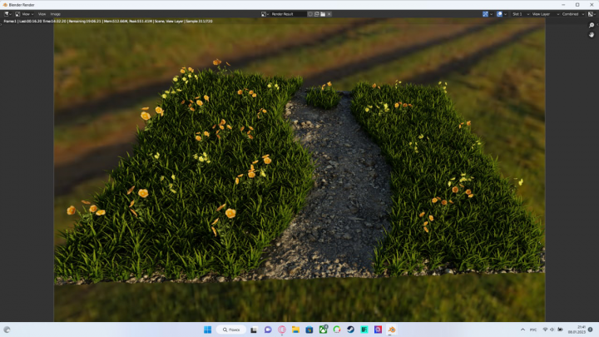The height and width of the screenshot is (337, 599).
Task: Click the taskbar search box
Action: (x=231, y=330)
